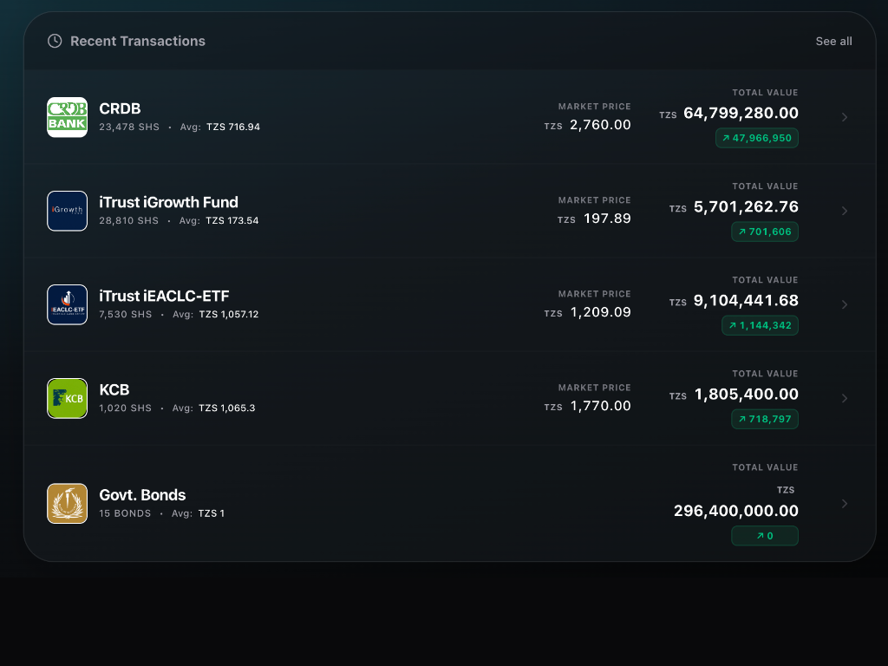Click the Govt. Bonds emblem icon

coord(67,504)
